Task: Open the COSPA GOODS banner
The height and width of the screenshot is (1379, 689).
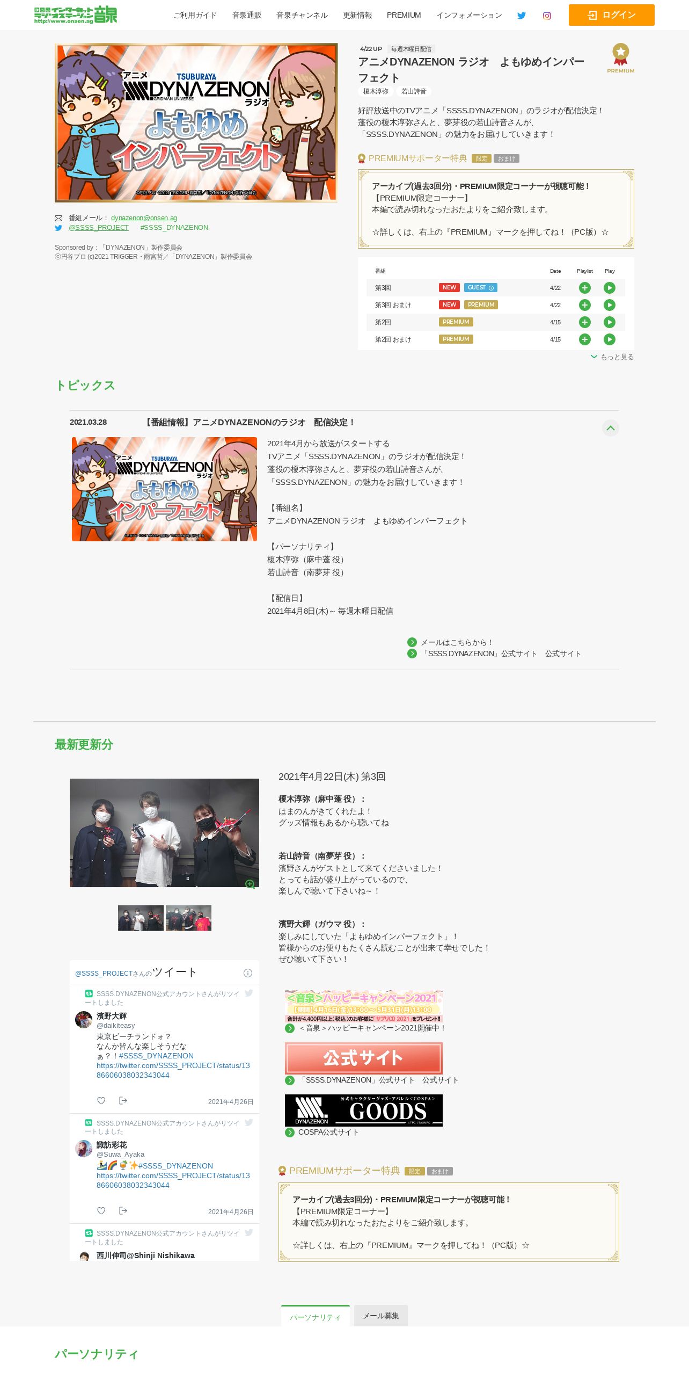Action: (364, 1110)
